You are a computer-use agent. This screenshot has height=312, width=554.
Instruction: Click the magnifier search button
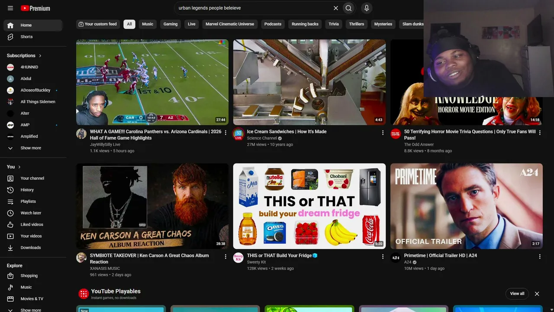pos(348,8)
